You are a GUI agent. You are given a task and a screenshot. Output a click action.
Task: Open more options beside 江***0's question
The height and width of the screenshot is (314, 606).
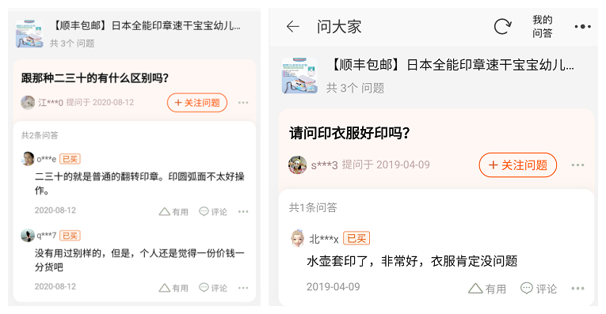pos(243,103)
